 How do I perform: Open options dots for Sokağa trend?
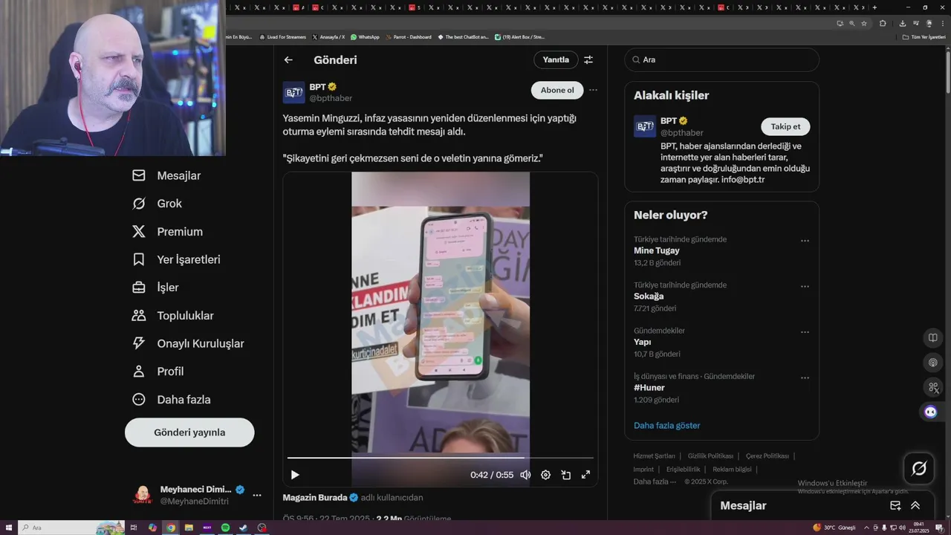[x=805, y=286]
